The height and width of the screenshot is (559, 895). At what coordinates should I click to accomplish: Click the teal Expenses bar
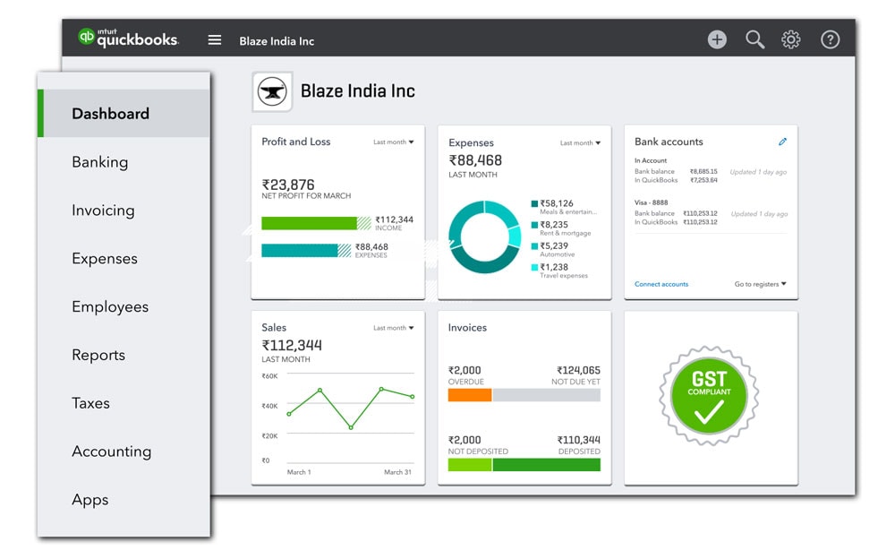(x=306, y=250)
